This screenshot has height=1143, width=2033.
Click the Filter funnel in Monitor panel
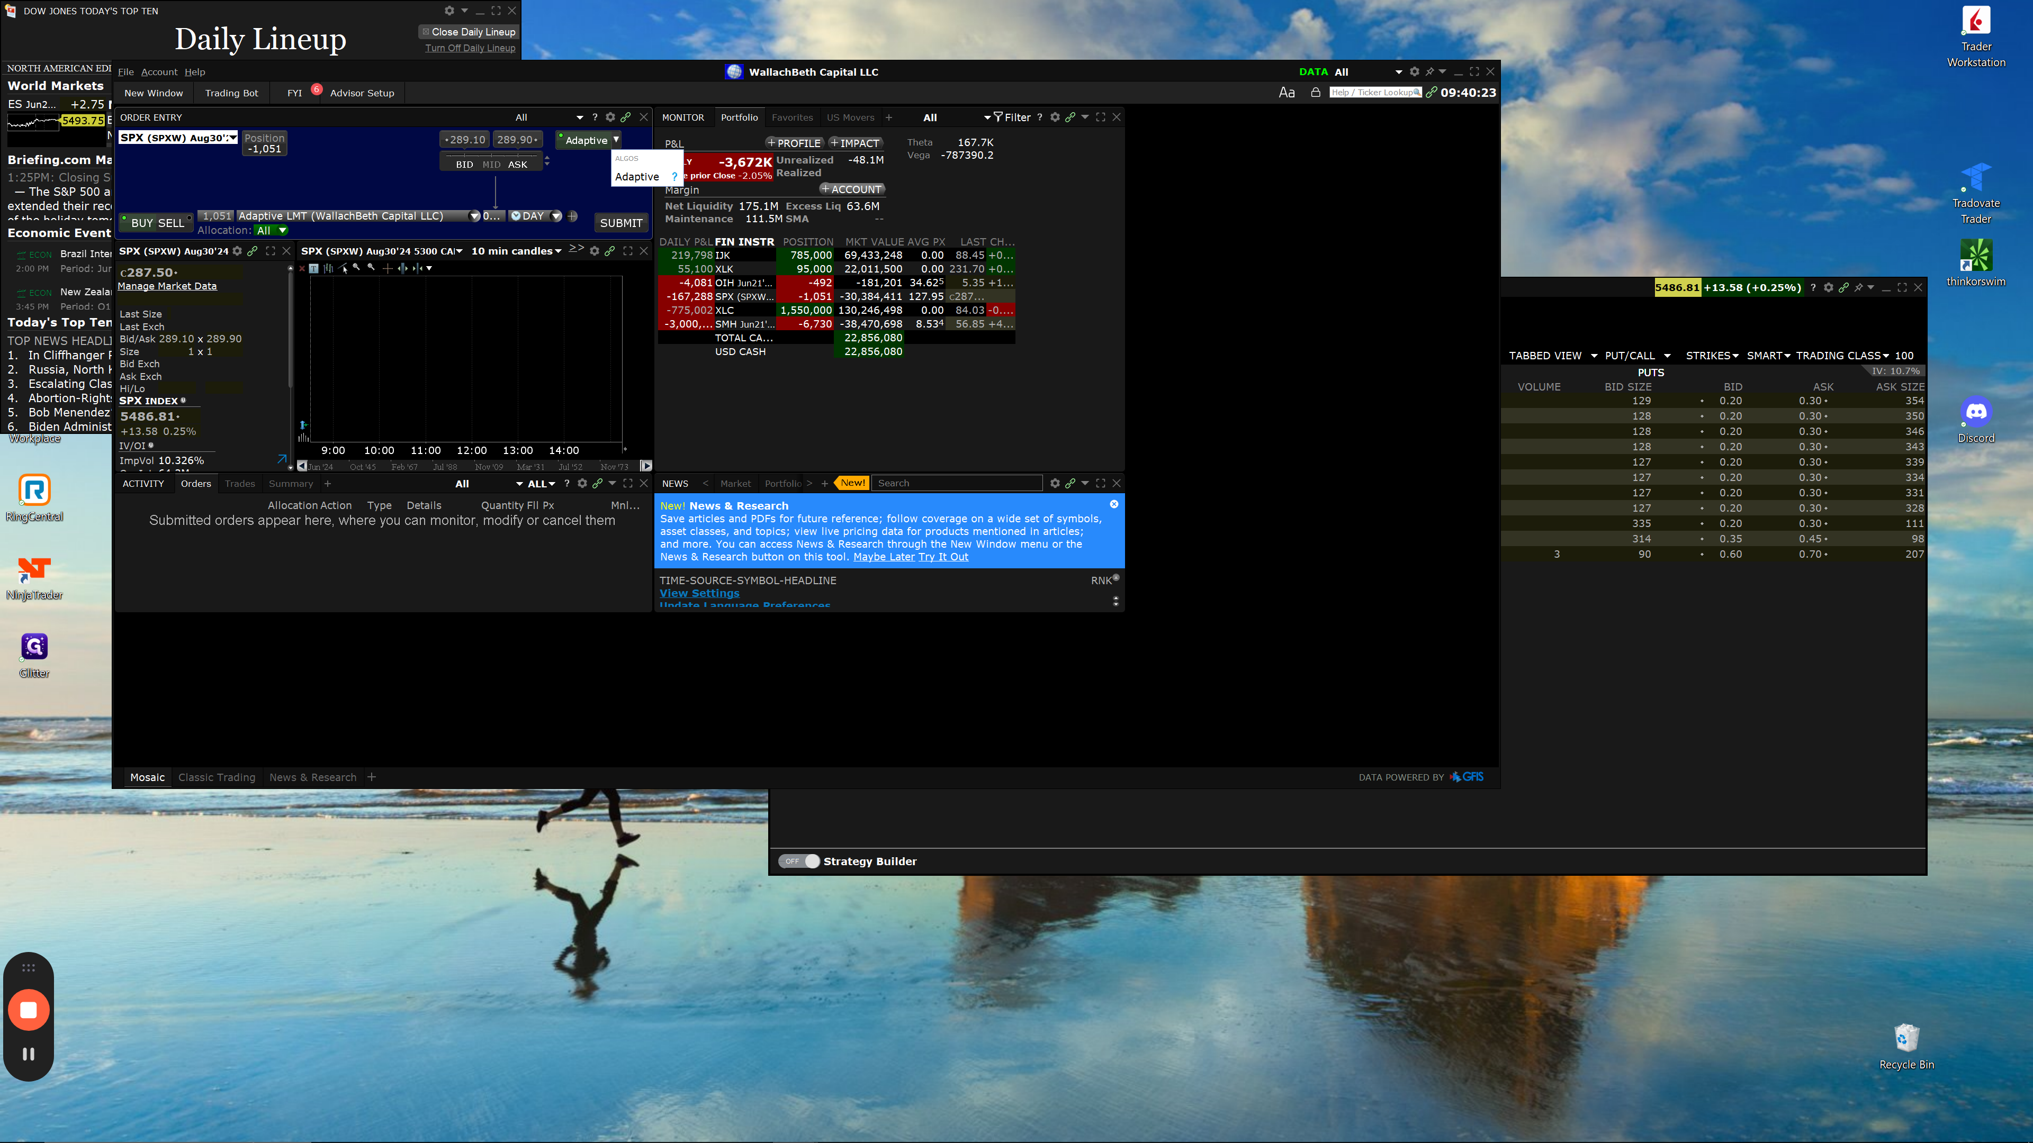tap(998, 117)
